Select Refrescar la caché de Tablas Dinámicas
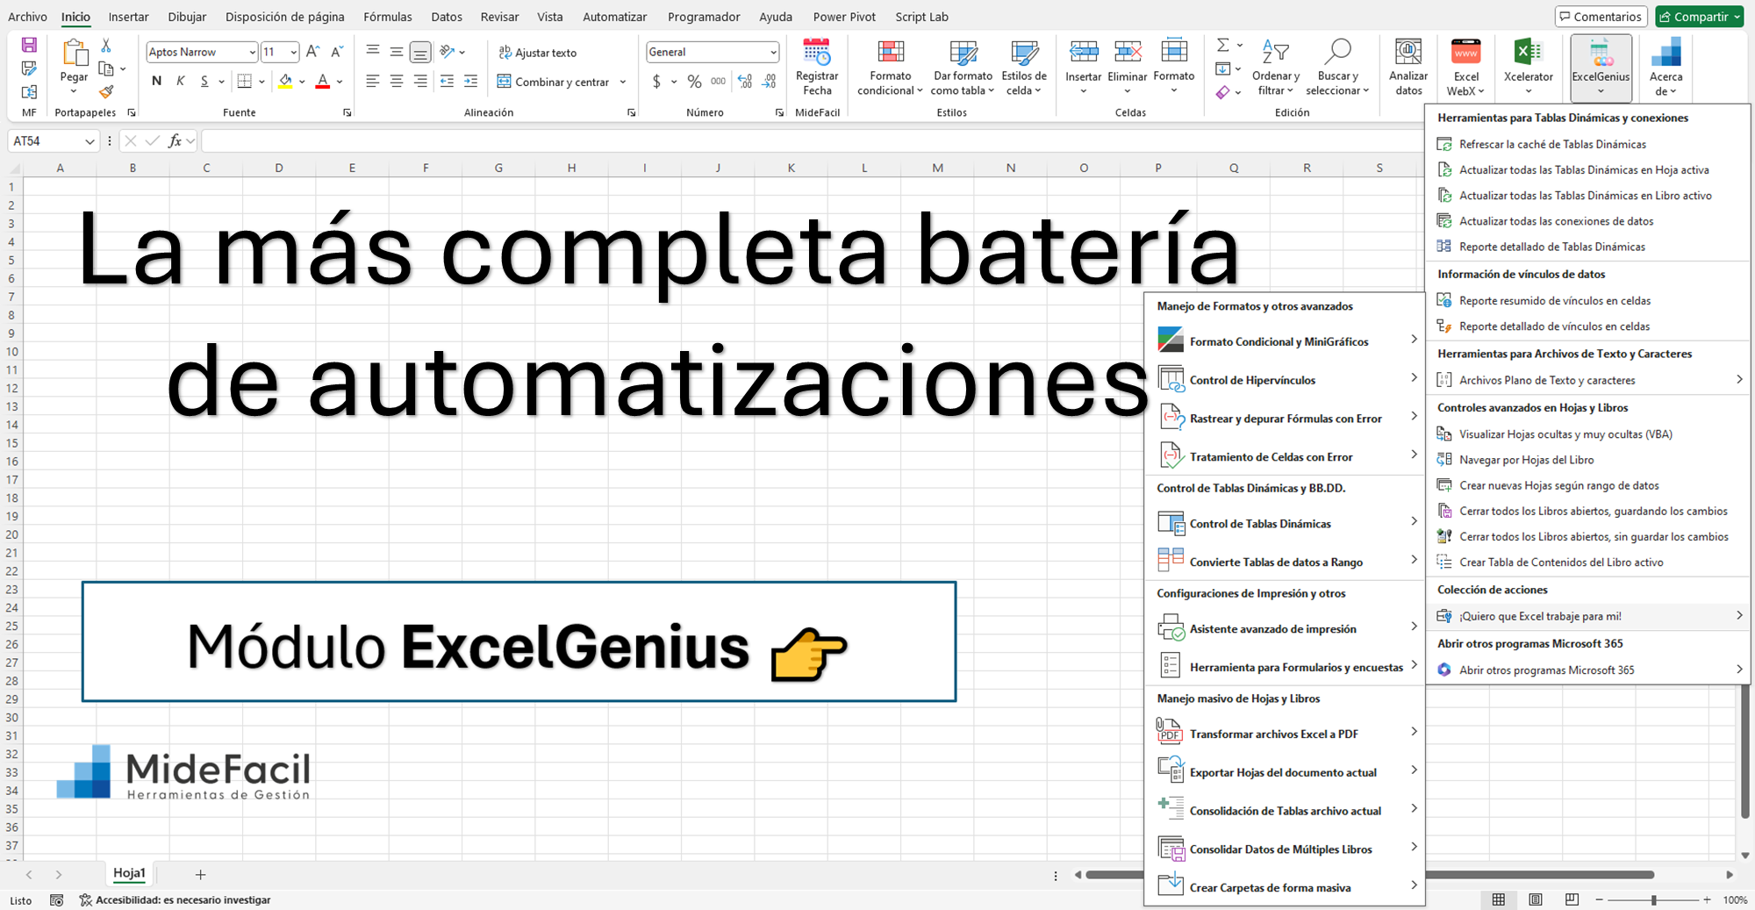Viewport: 1755px width, 910px height. coord(1588,144)
